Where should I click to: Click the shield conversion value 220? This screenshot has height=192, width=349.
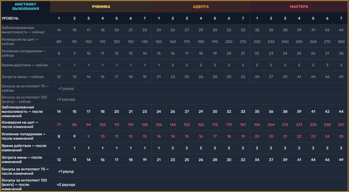click(x=257, y=42)
